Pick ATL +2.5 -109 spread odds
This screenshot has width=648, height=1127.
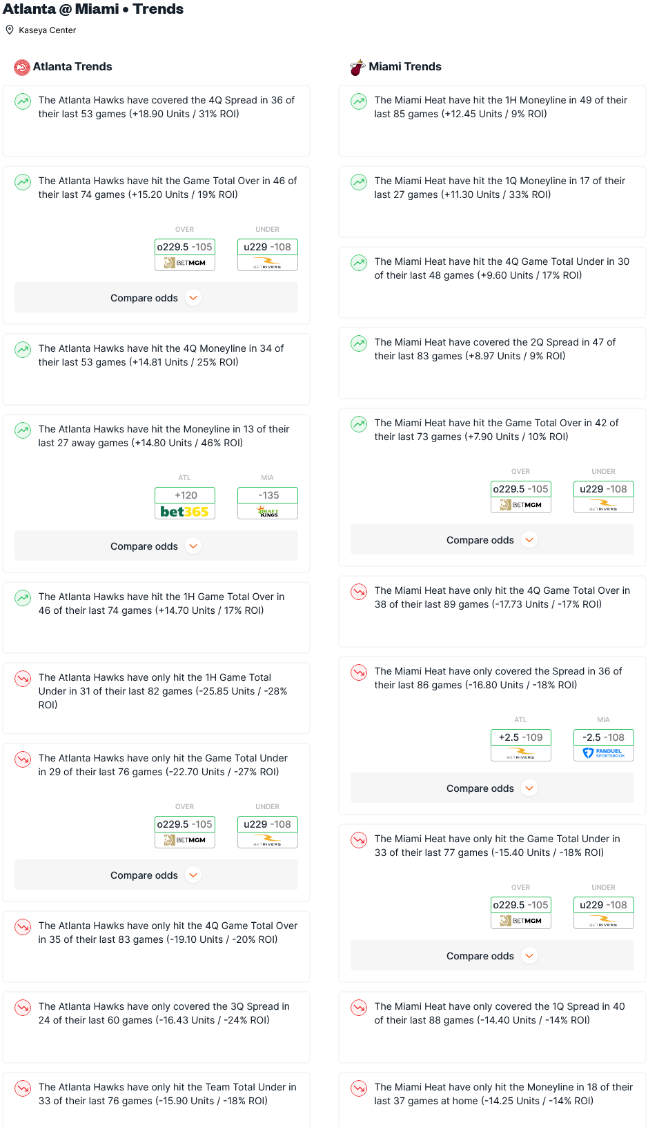521,737
